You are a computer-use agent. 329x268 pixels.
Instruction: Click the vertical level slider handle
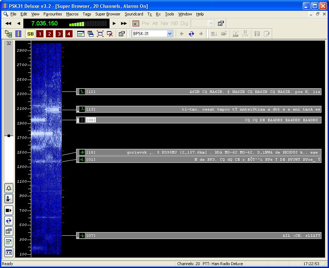9,136
